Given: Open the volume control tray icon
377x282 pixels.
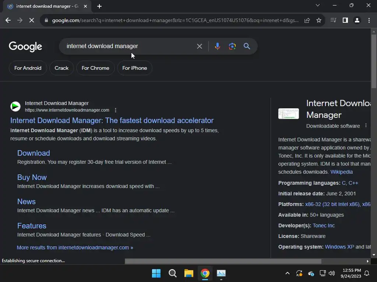Looking at the screenshot, I should pyautogui.click(x=332, y=273).
